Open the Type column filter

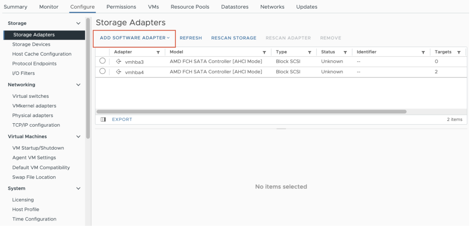310,52
